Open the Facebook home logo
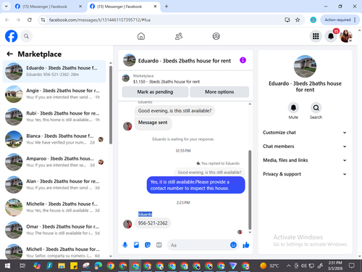Viewport: 362px width, 272px height. tap(12, 36)
